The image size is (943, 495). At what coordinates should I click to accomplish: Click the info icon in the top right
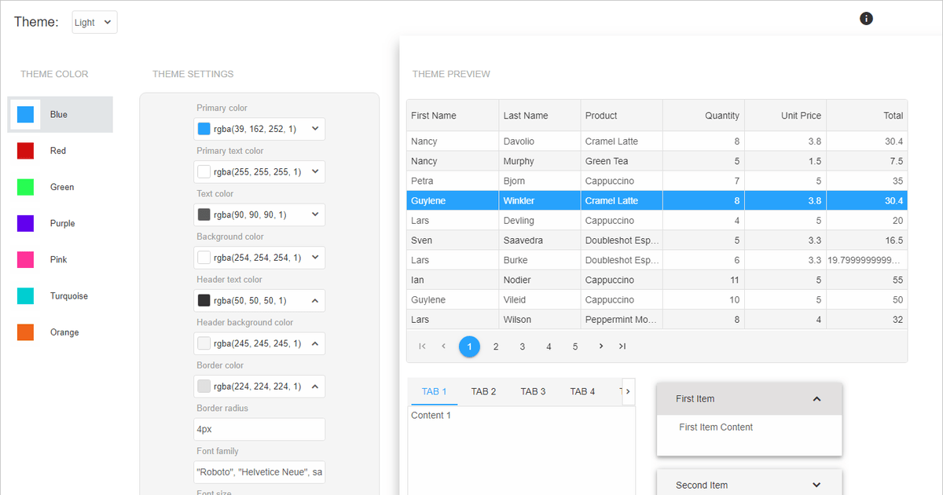(x=866, y=18)
